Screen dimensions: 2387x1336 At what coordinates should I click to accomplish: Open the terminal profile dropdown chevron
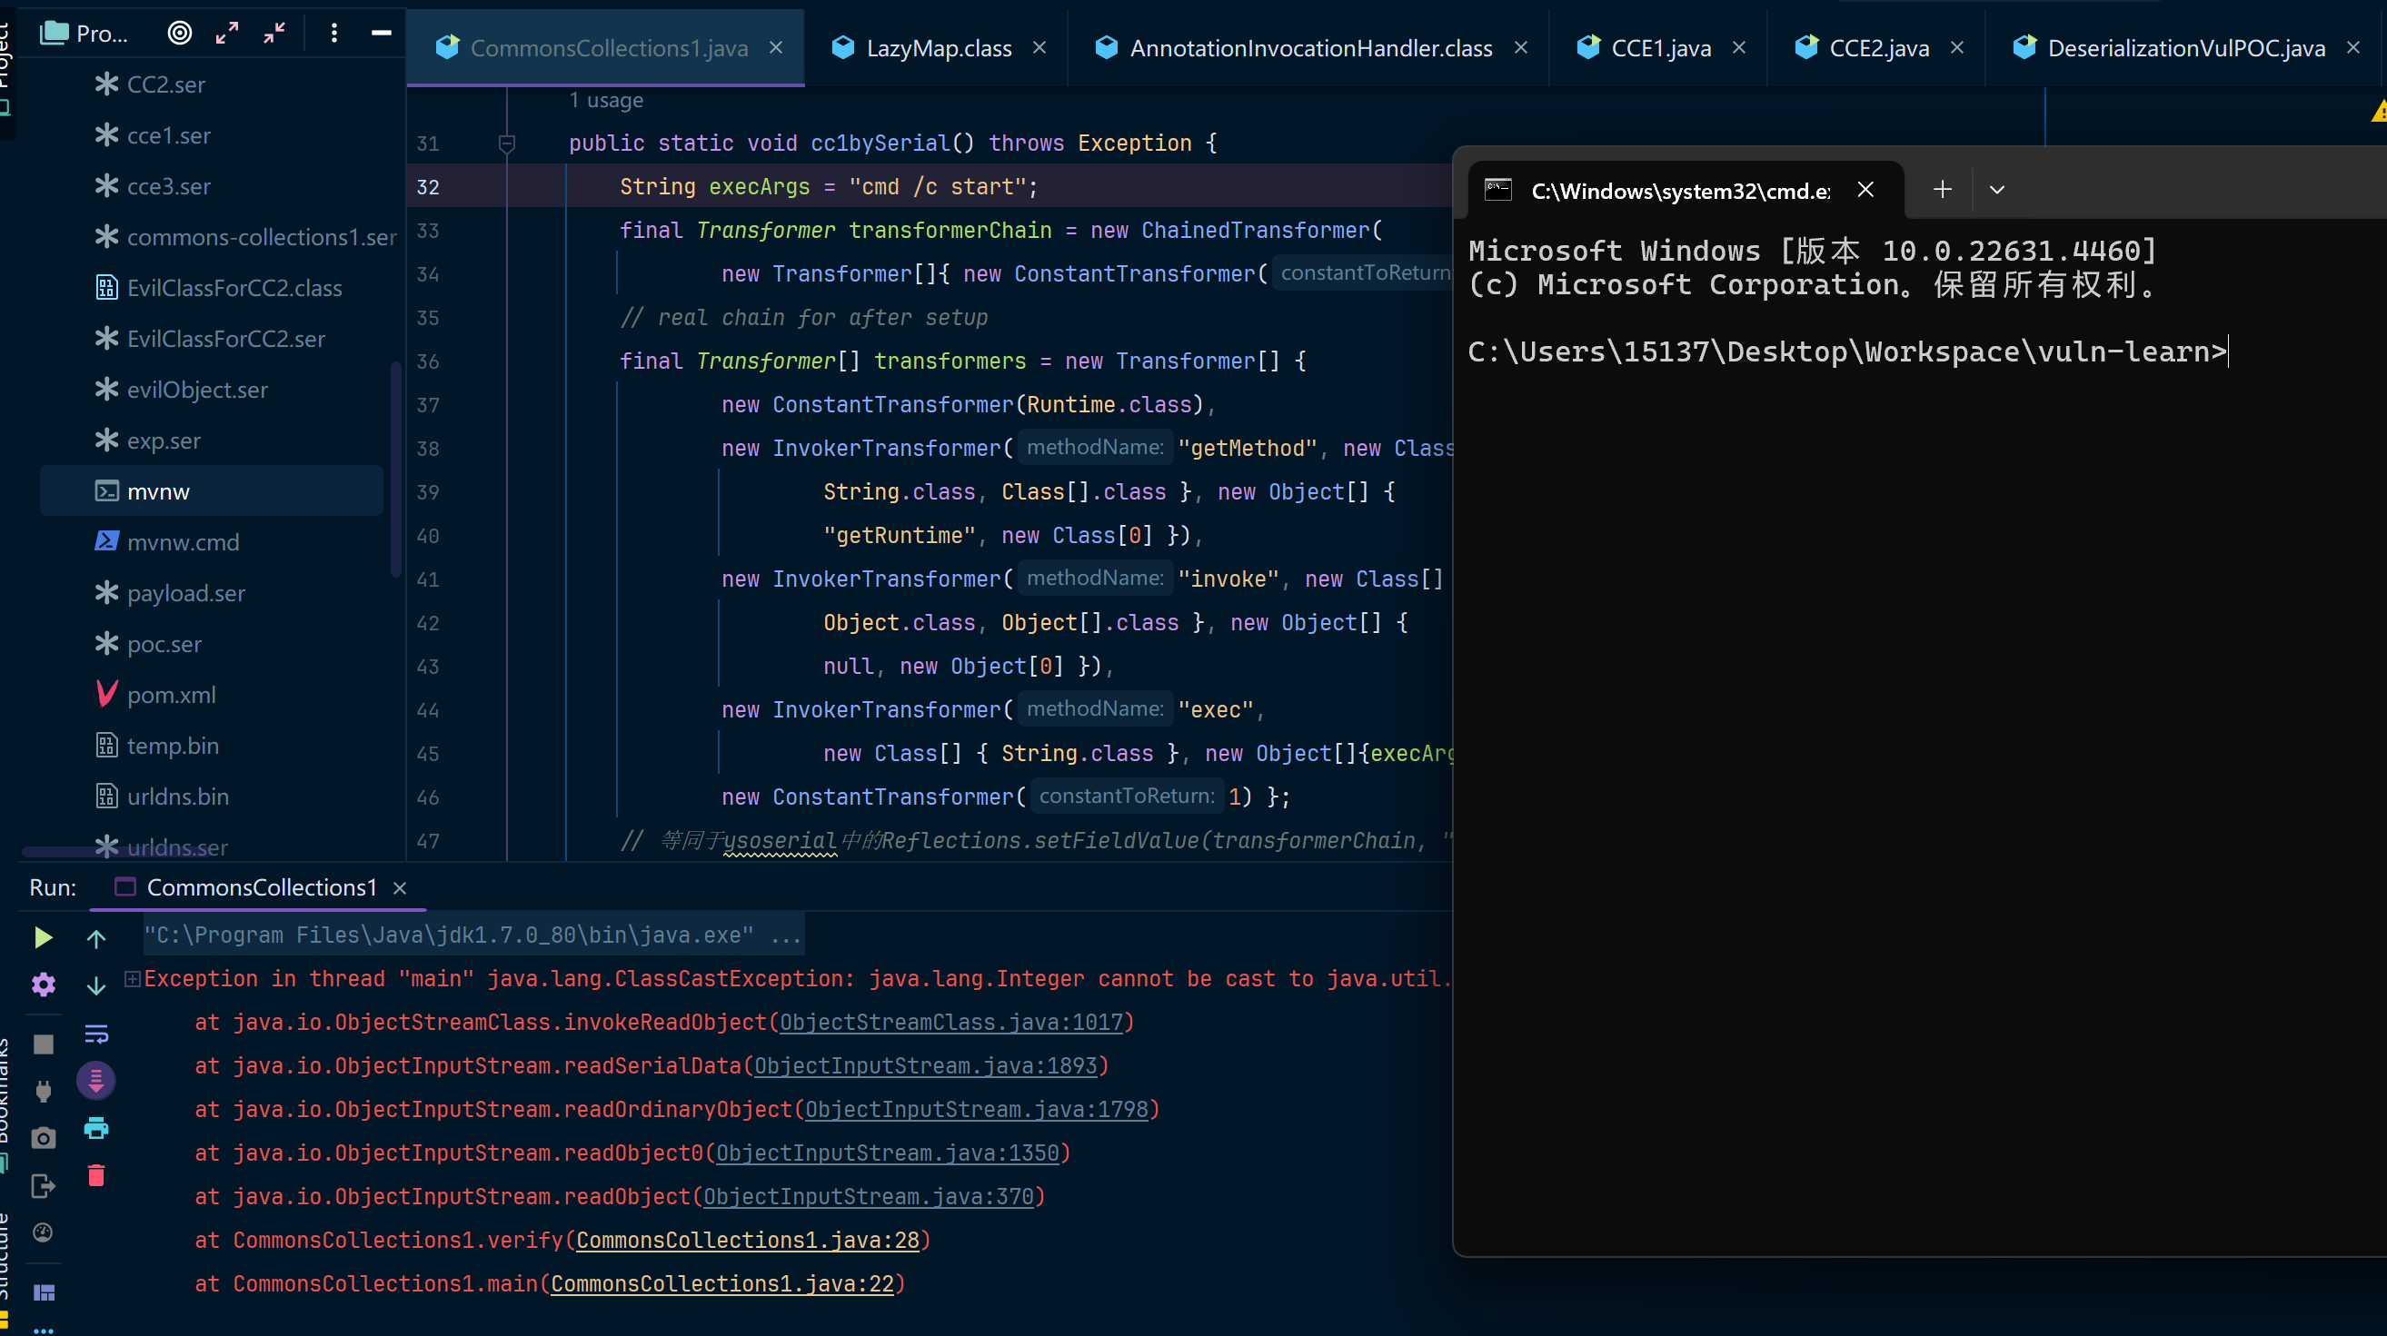point(1997,190)
